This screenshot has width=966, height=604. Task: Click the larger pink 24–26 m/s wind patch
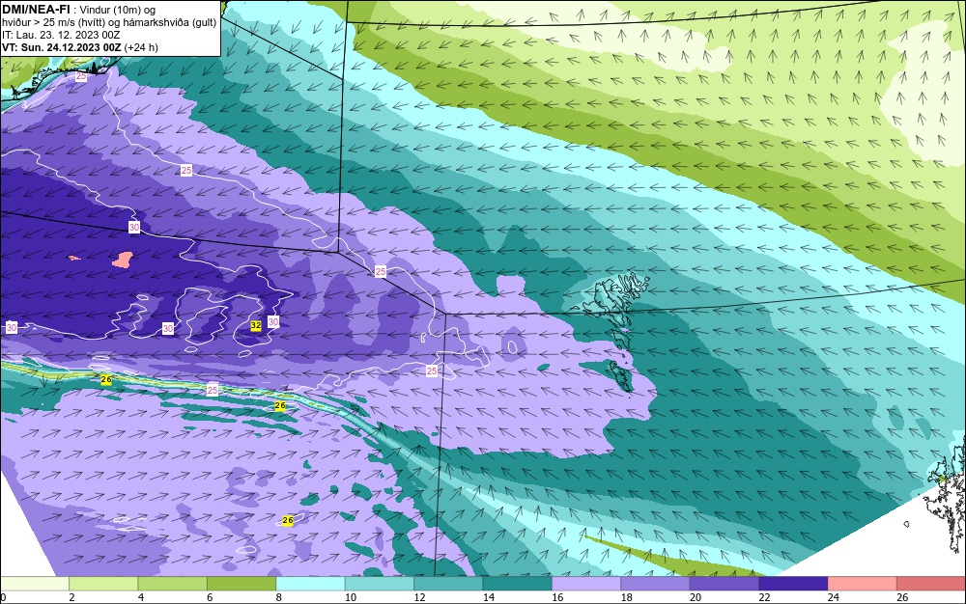click(123, 259)
